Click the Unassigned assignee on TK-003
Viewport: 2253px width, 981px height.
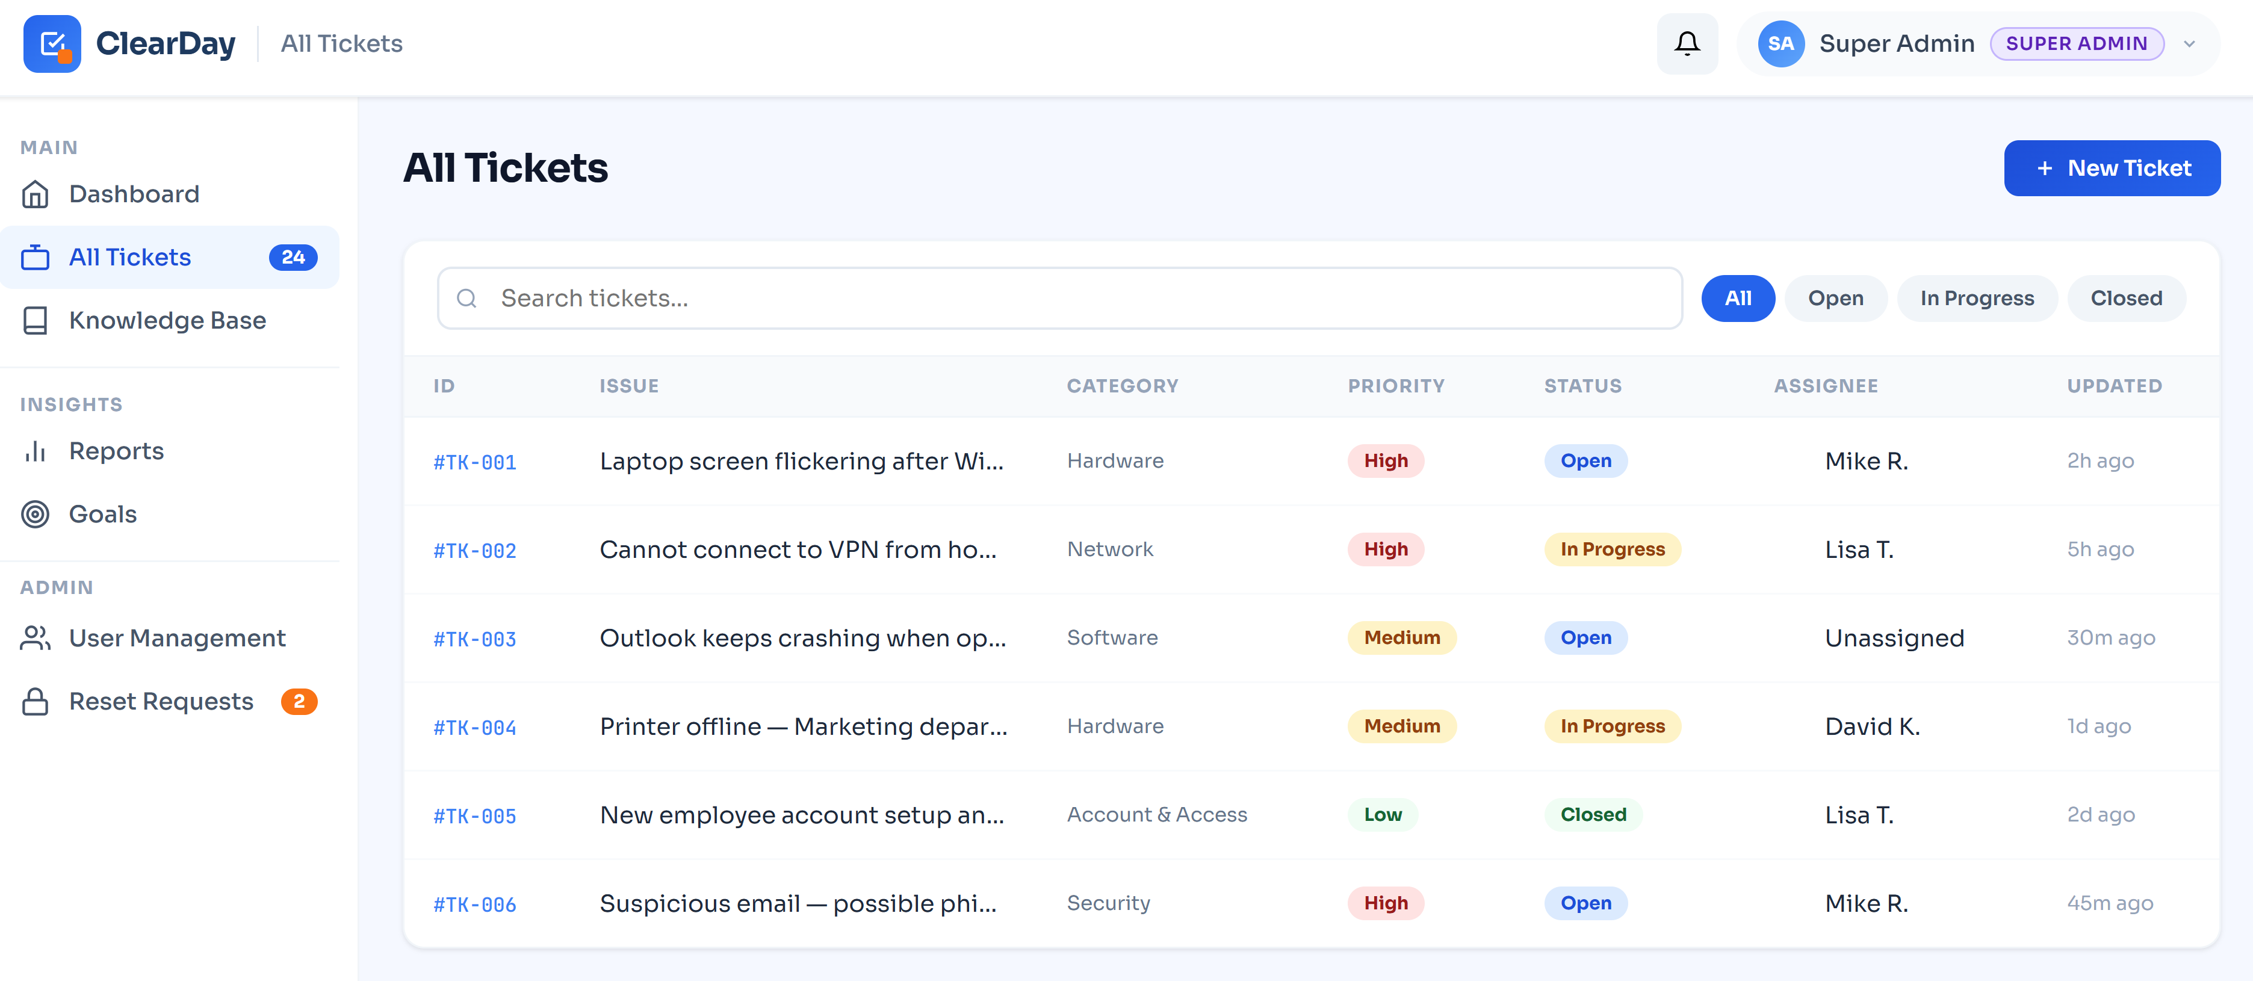(1894, 637)
